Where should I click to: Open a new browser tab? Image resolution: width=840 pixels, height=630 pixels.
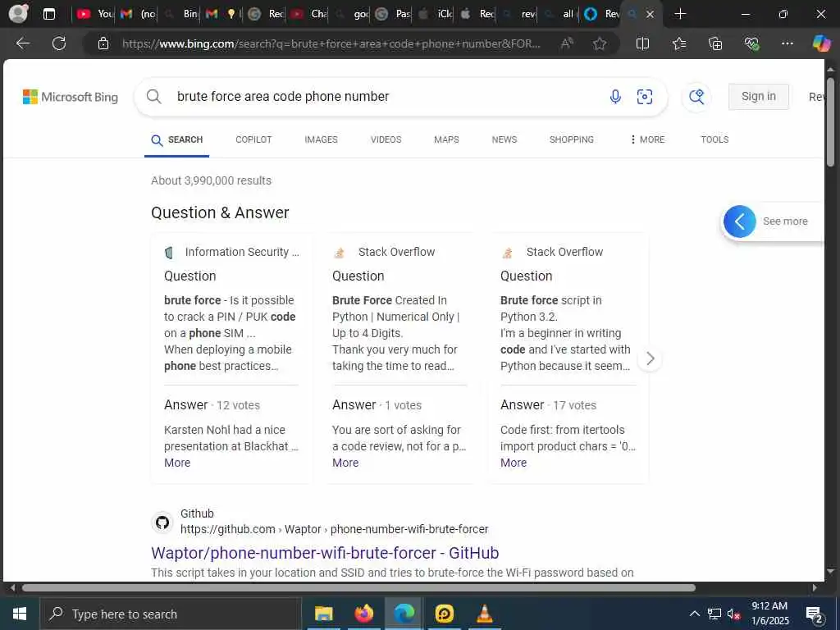[680, 14]
